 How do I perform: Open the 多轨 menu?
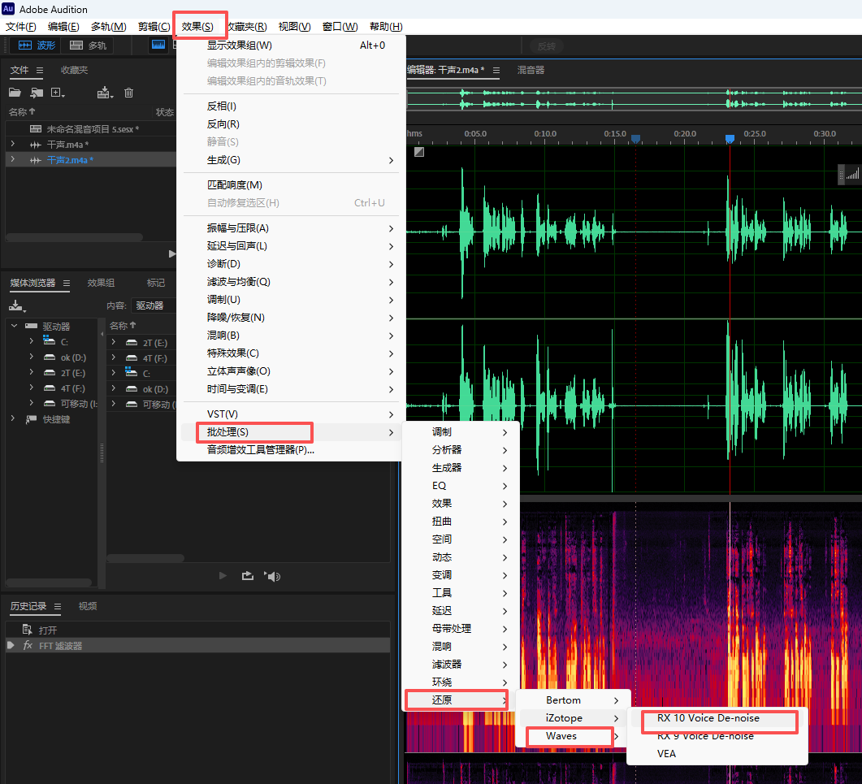(108, 26)
